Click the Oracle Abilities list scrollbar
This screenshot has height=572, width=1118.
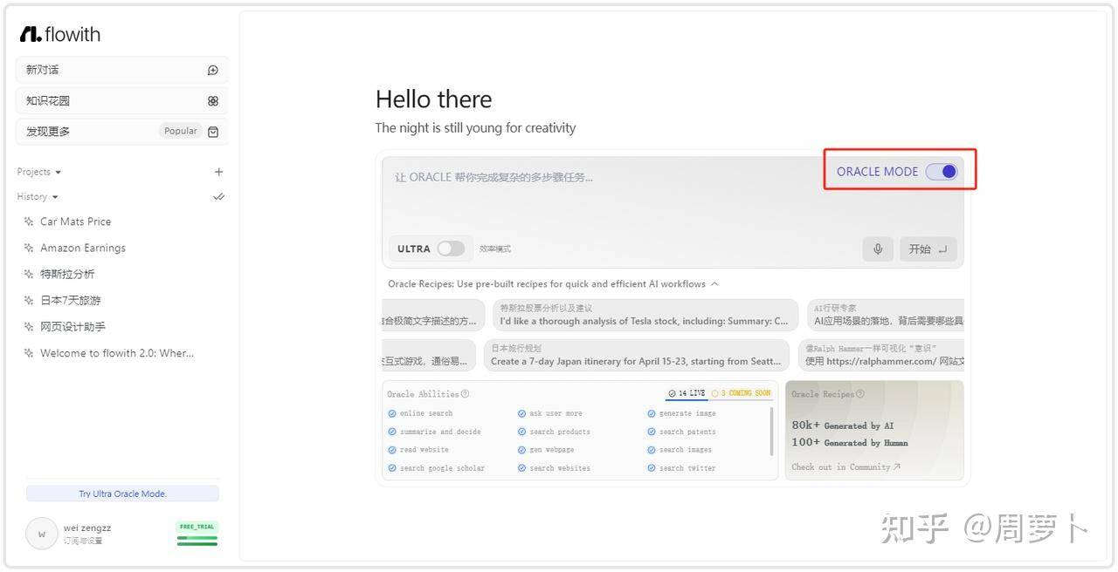[771, 432]
